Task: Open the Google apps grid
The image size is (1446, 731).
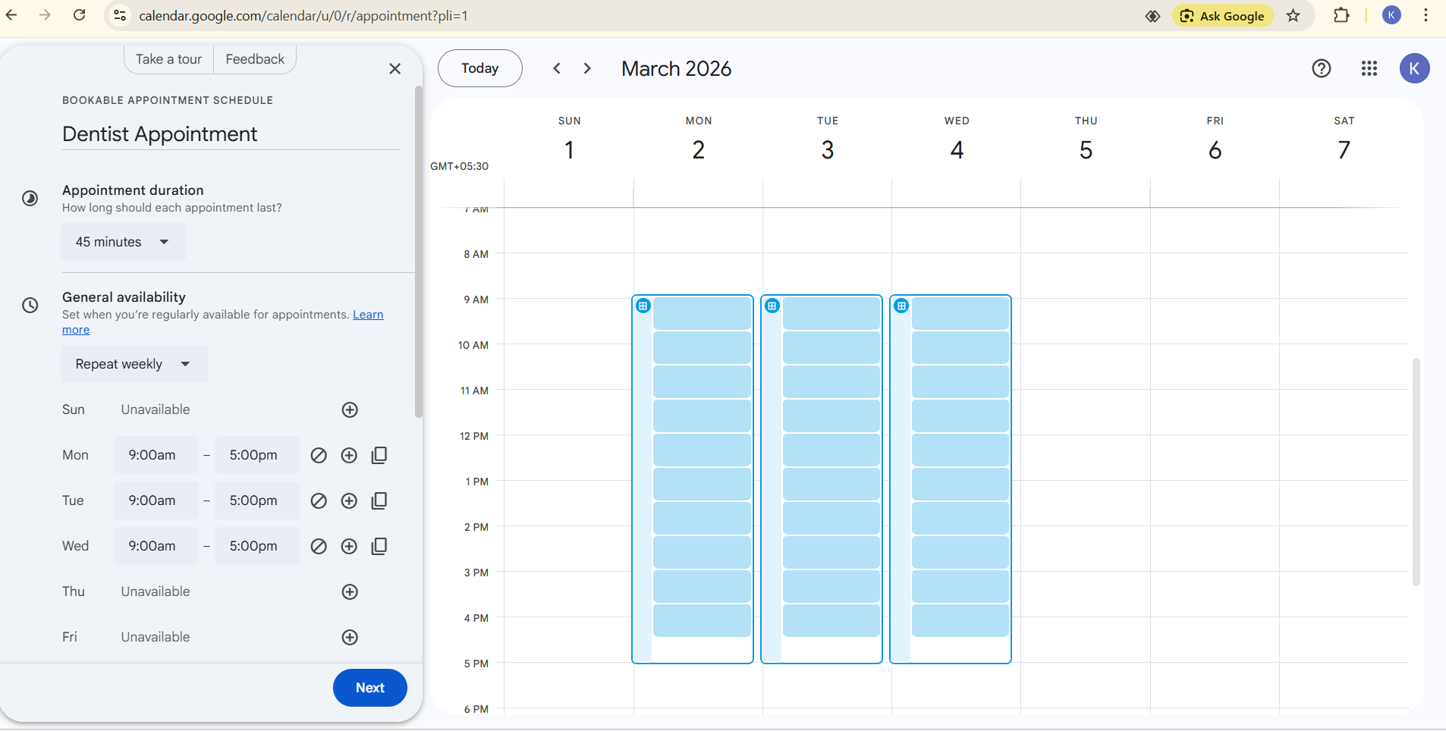Action: point(1369,68)
